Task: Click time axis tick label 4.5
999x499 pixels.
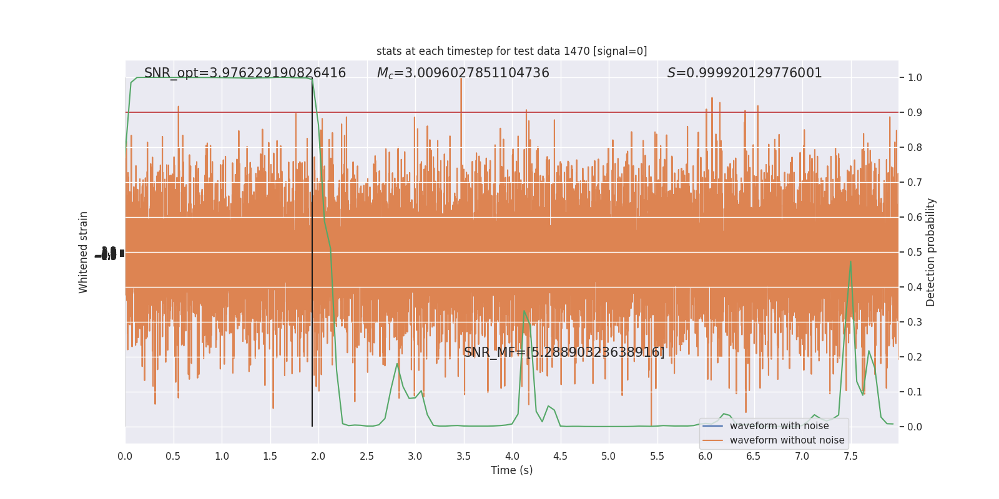Action: point(560,457)
